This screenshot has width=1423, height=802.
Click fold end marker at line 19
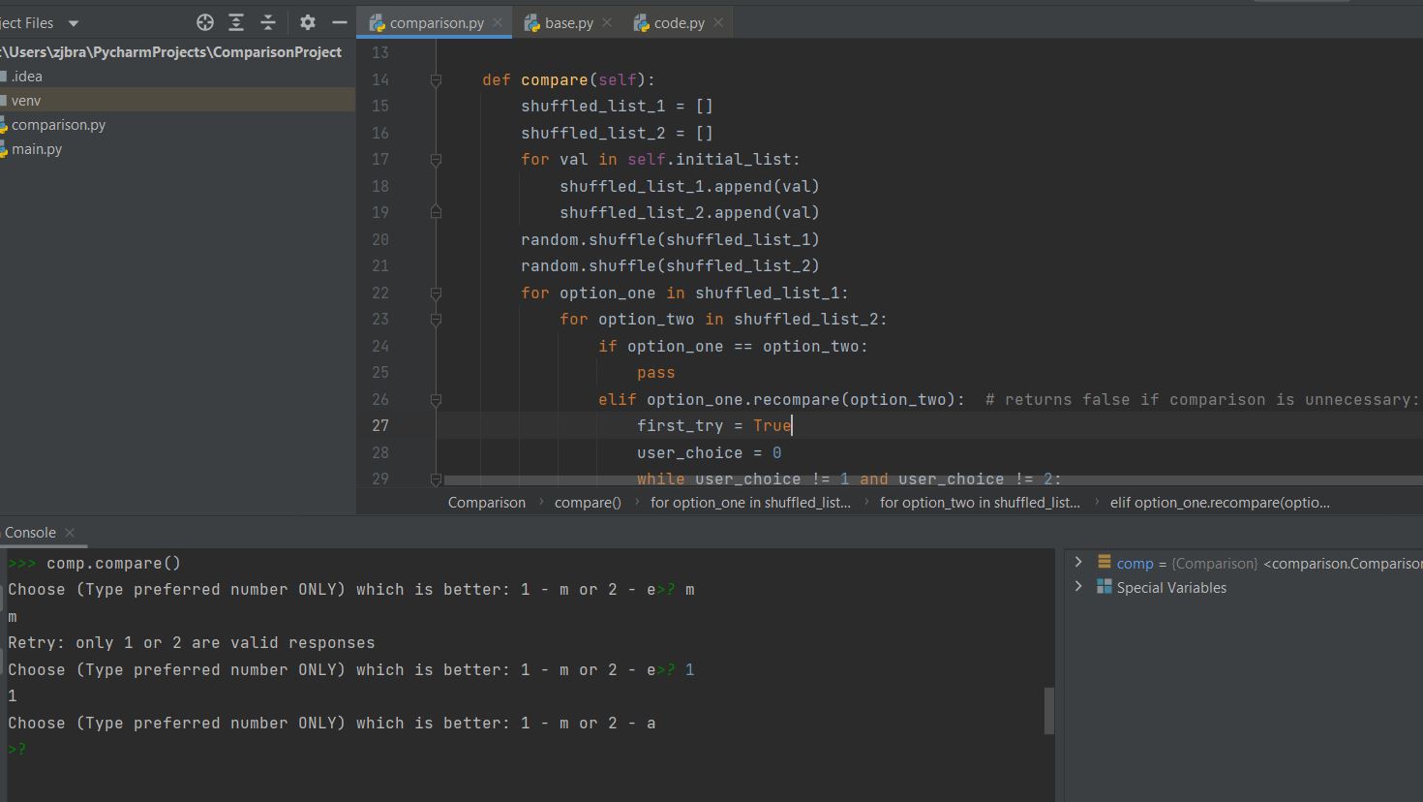[x=436, y=212]
